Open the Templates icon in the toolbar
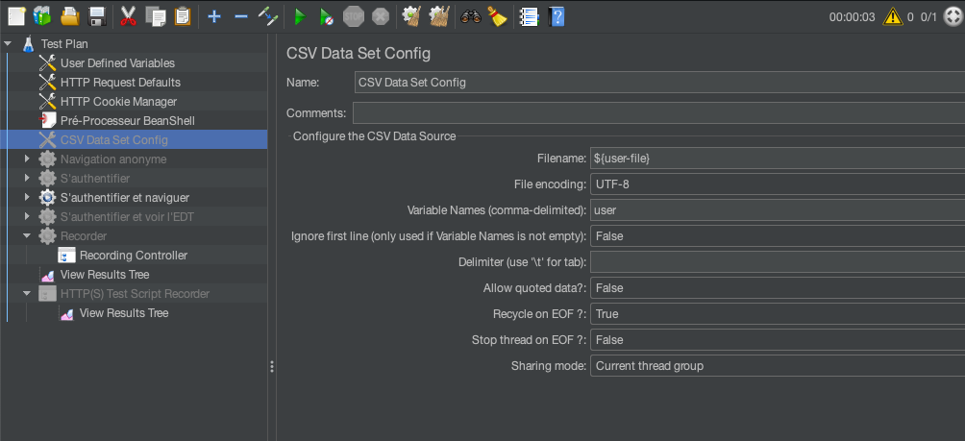 click(41, 16)
